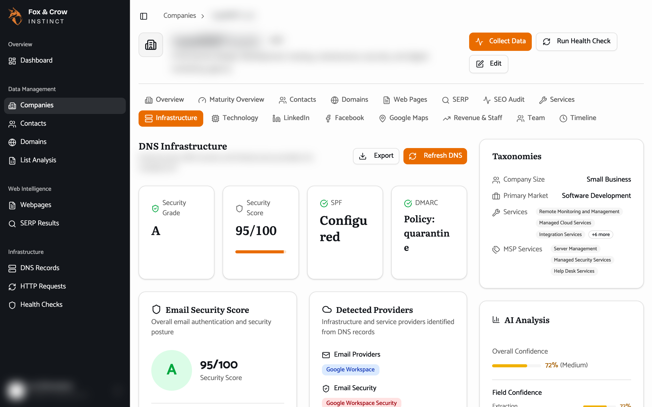Click the Server Management tag
Image resolution: width=652 pixels, height=407 pixels.
coord(575,249)
